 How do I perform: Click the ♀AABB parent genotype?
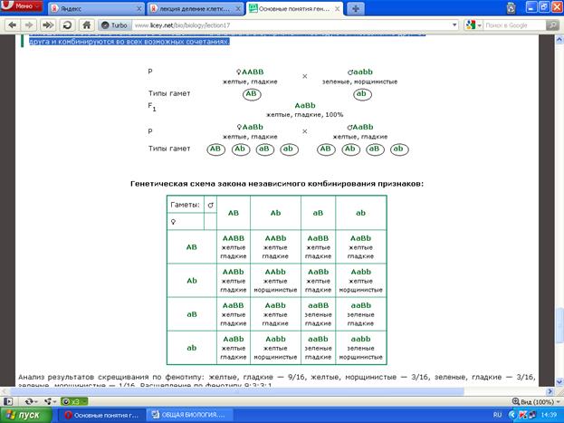tap(250, 72)
